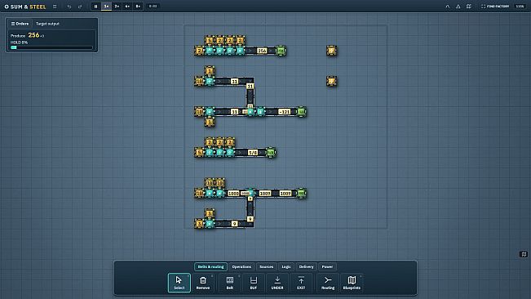Open the Power category tab
Screen dimensions: 531x299
(327, 267)
